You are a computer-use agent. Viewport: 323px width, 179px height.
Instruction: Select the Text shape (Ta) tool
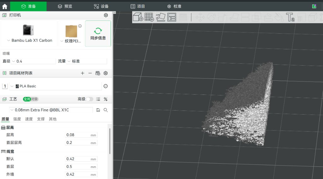[290, 17]
